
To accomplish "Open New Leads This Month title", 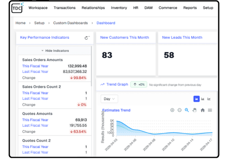I will coord(182,38).
